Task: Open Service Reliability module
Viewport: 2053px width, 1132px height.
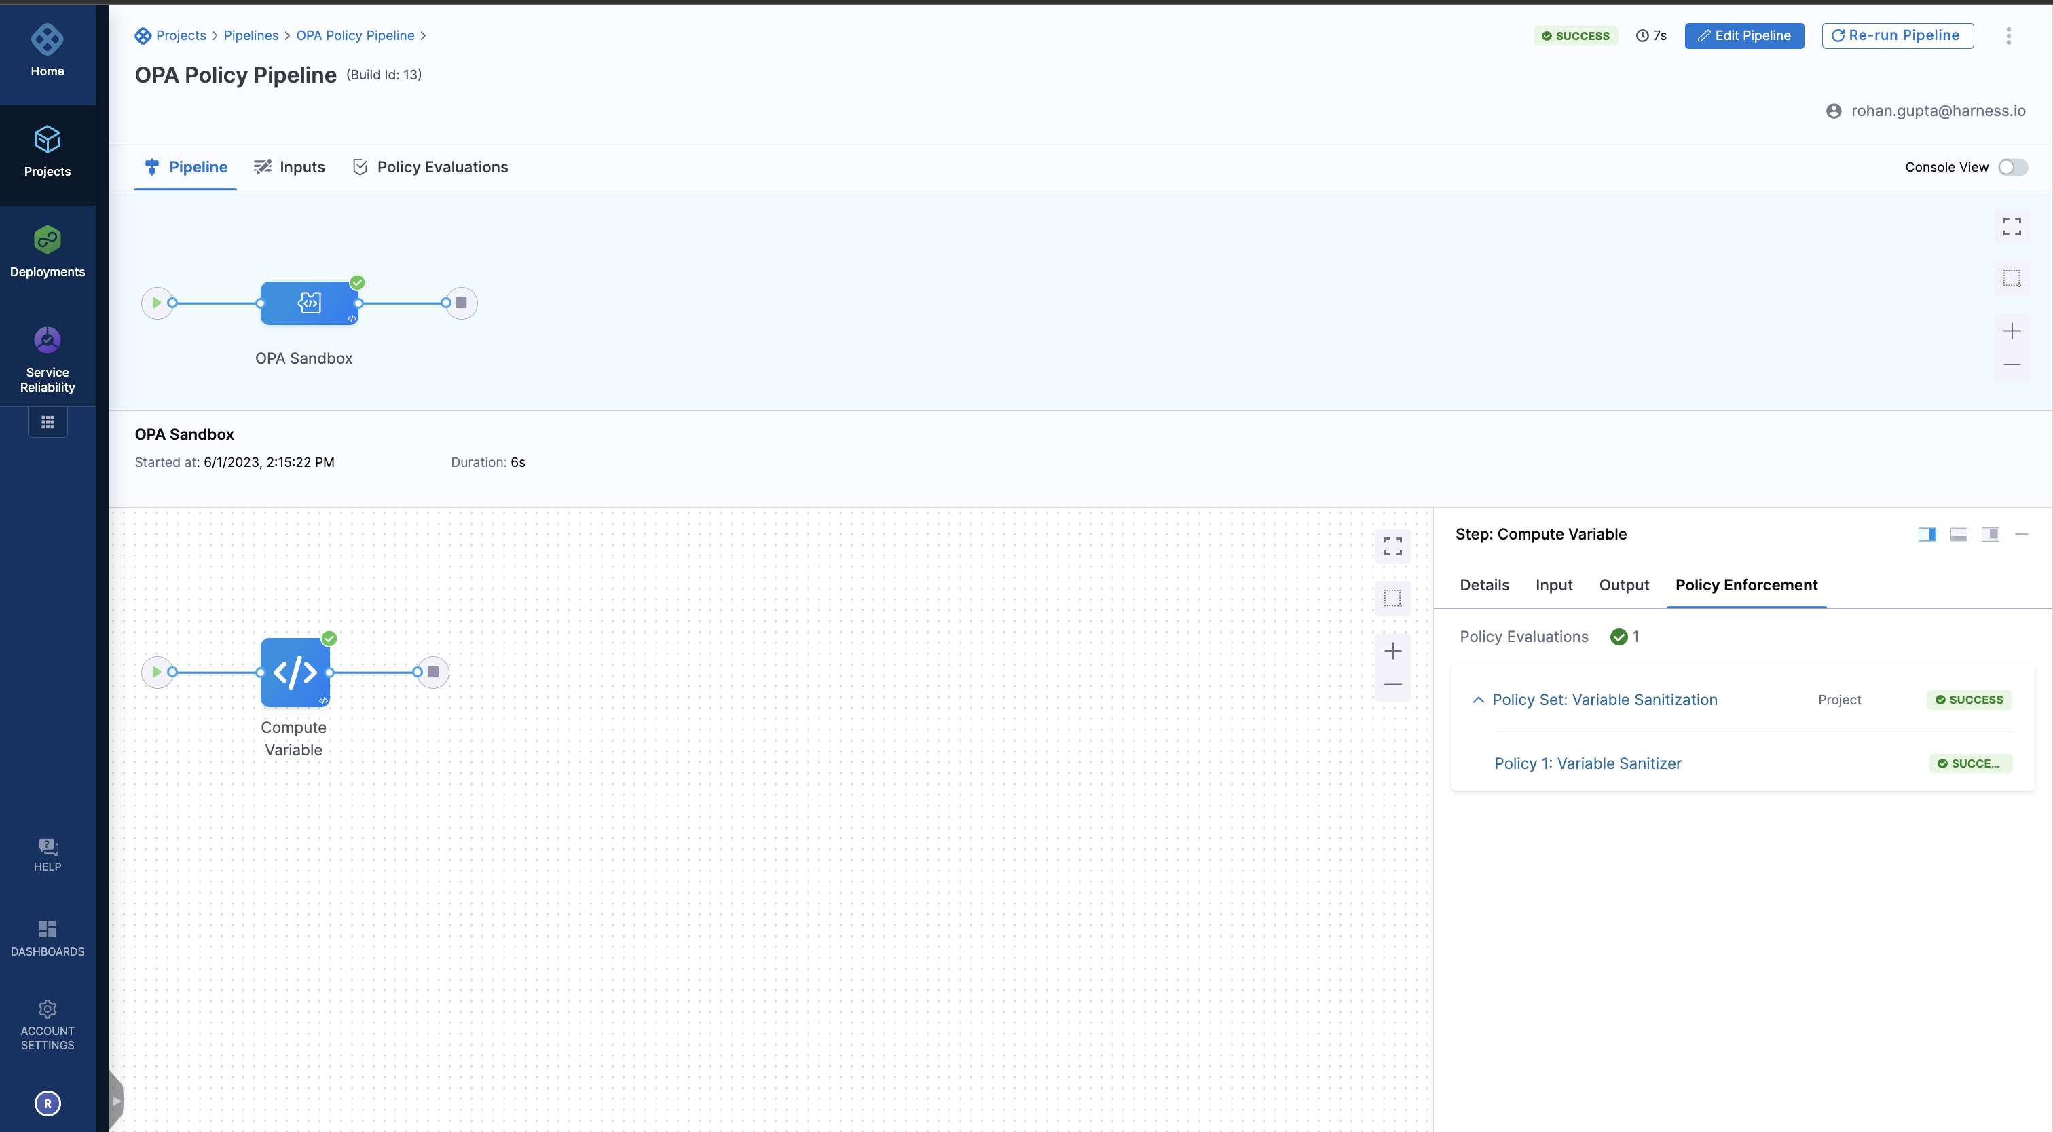Action: 47,357
